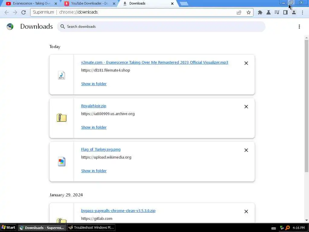The height and width of the screenshot is (232, 309).
Task: Click the scrollbar up arrow
Action: tap(307, 38)
